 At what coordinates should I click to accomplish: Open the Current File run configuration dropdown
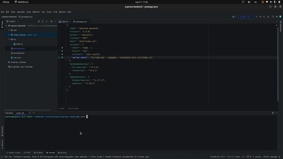click(246, 17)
